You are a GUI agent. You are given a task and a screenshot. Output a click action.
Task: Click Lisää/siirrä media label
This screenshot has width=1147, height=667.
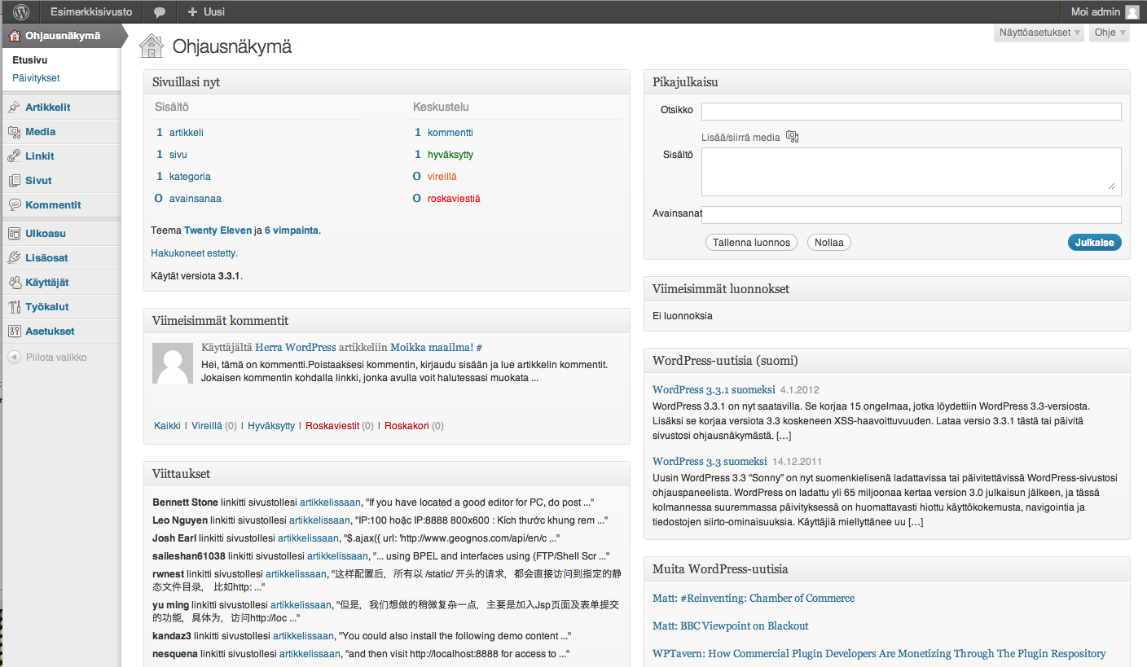740,138
